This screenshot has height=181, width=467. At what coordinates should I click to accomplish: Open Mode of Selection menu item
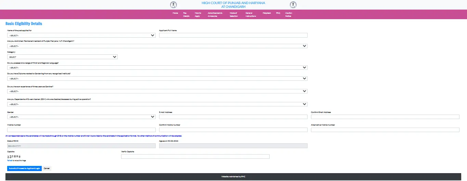[x=234, y=14]
